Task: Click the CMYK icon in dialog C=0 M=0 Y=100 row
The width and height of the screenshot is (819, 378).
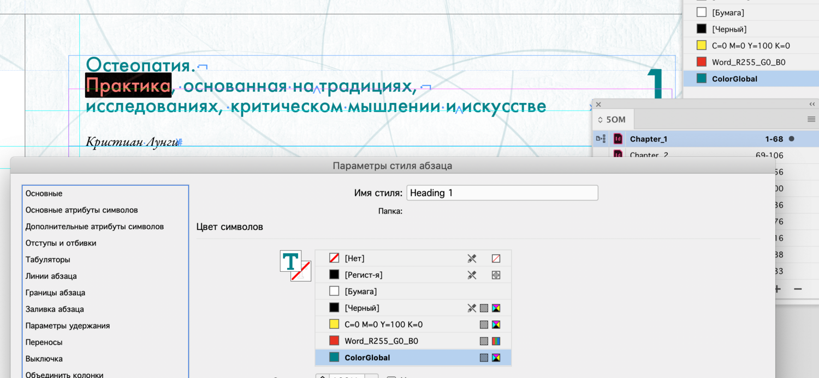Action: coord(496,325)
